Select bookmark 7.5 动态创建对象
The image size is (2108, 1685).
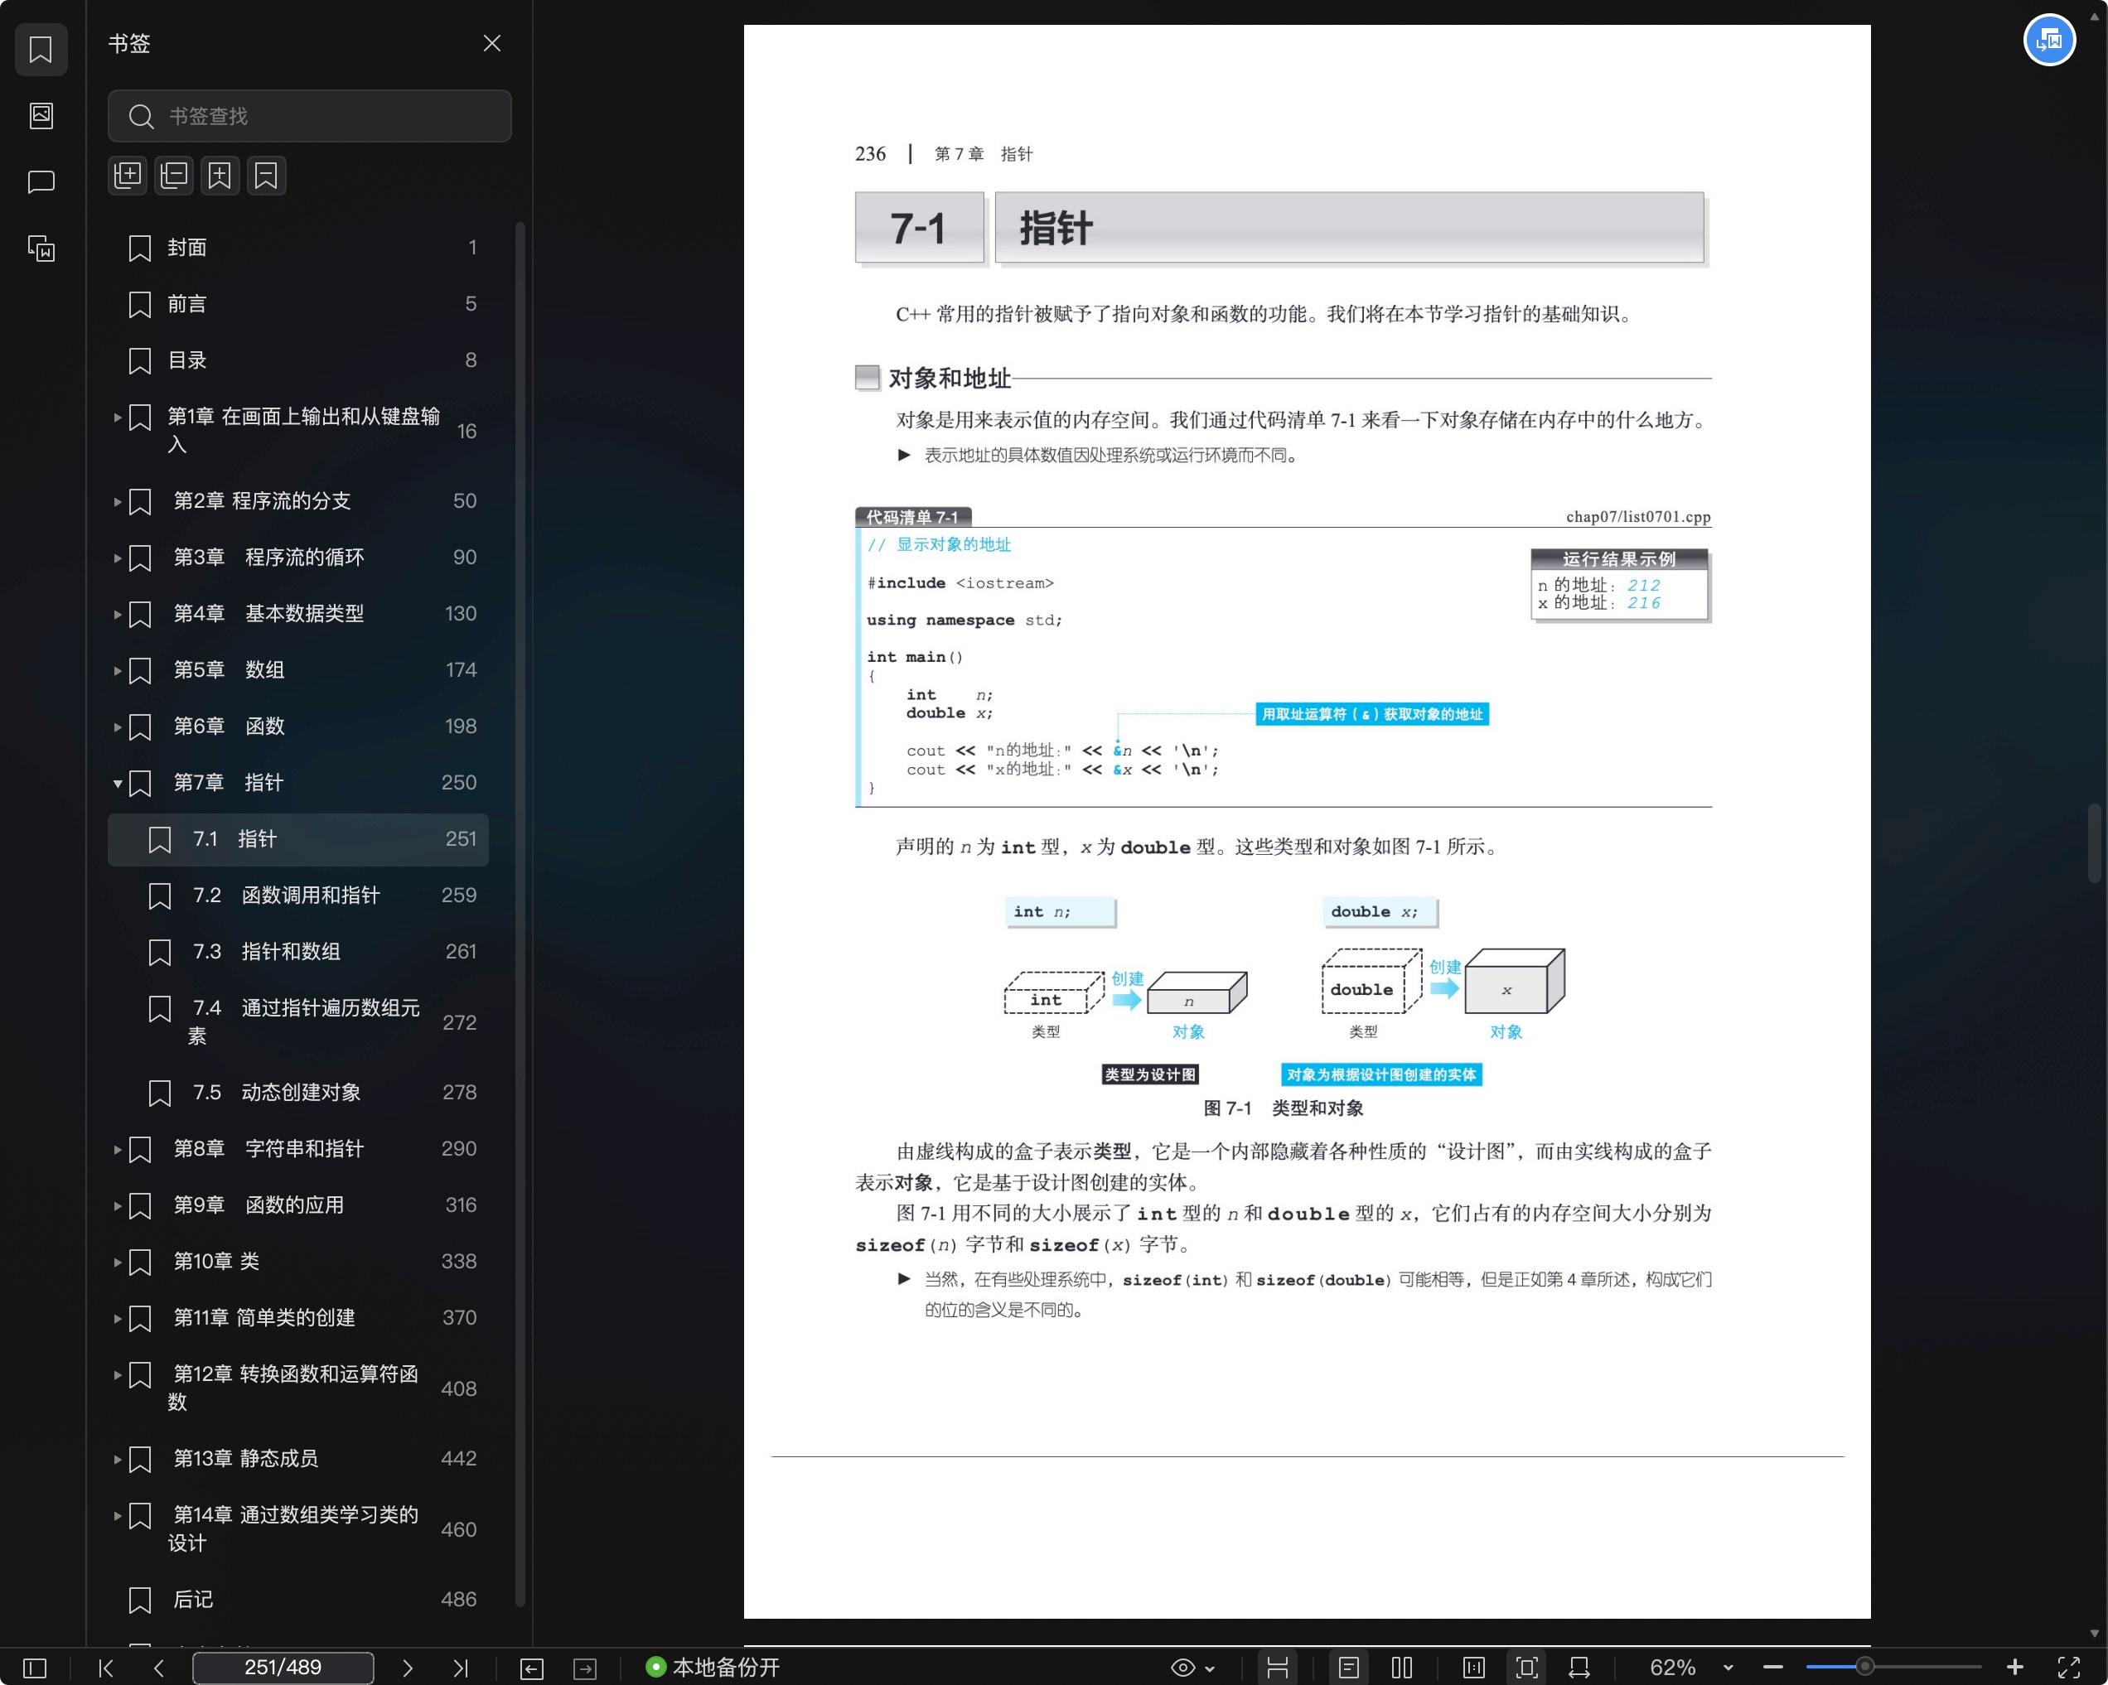[298, 1093]
